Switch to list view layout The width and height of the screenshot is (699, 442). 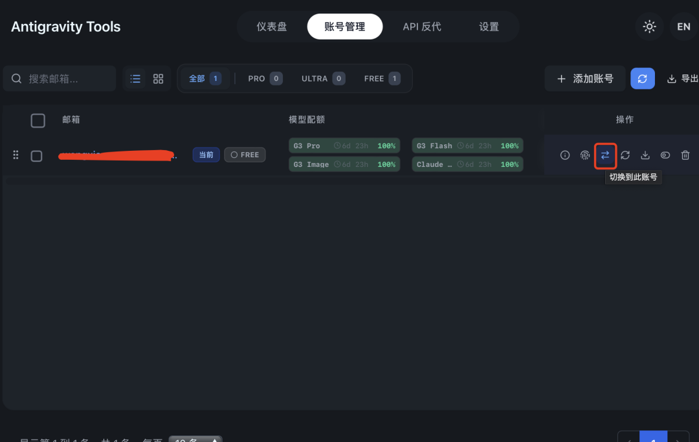click(x=135, y=78)
